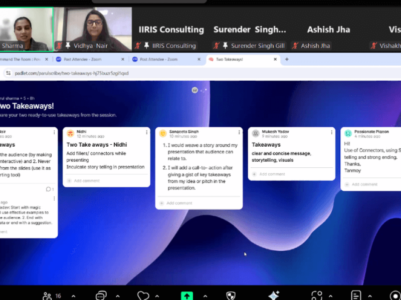Expand the caret next to notes icon
Screen dimensions: 401x300
[370, 296]
